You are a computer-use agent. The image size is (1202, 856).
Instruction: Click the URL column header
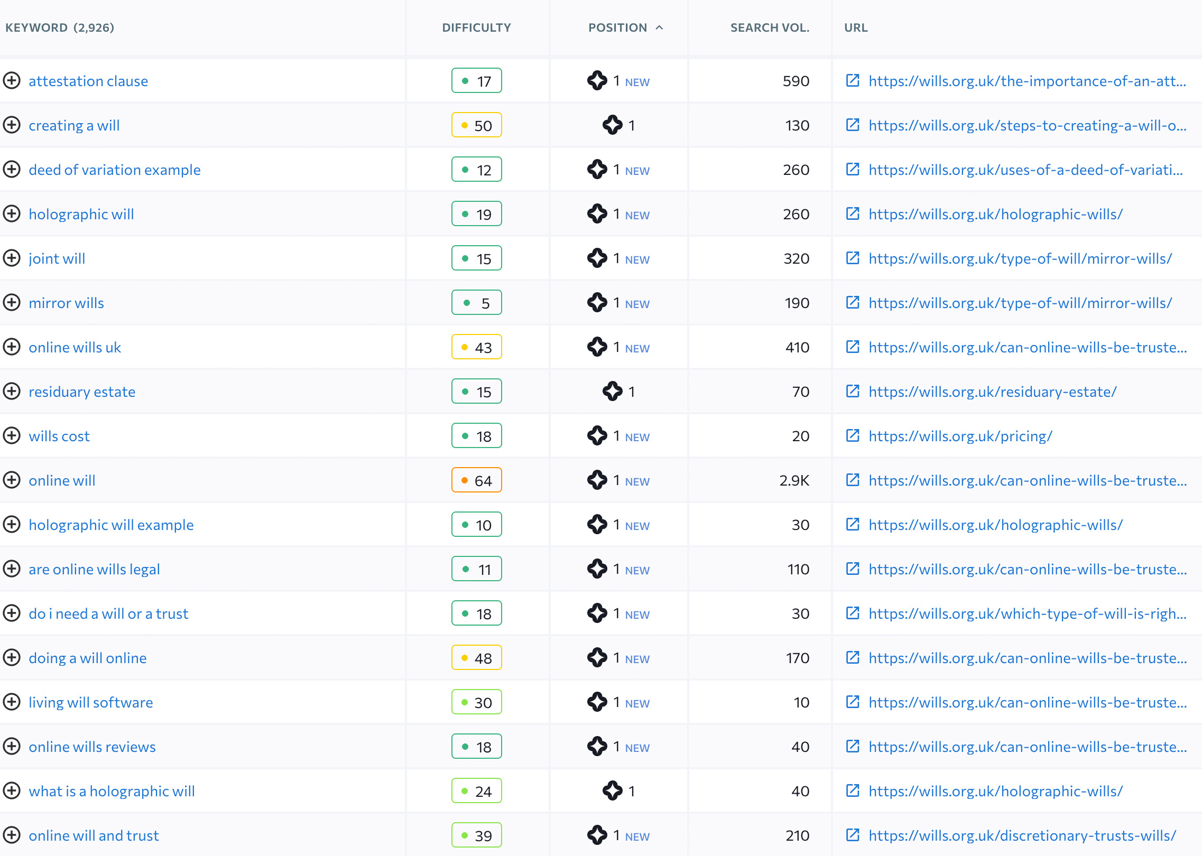856,27
